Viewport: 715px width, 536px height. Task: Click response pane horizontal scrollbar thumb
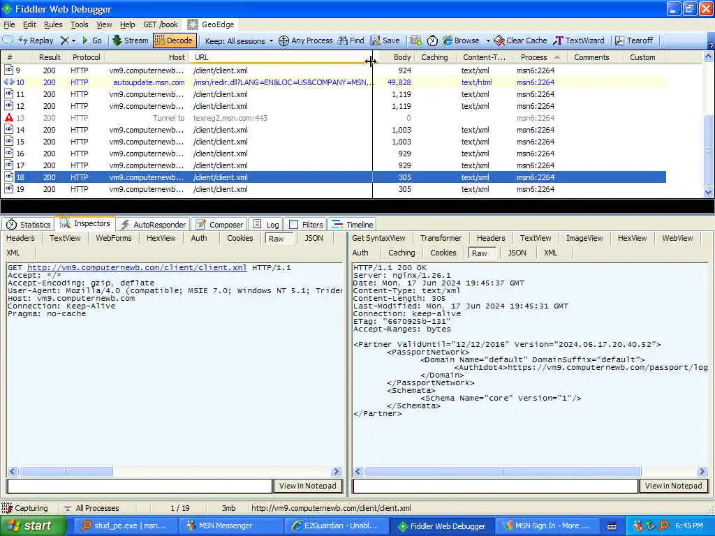(503, 471)
